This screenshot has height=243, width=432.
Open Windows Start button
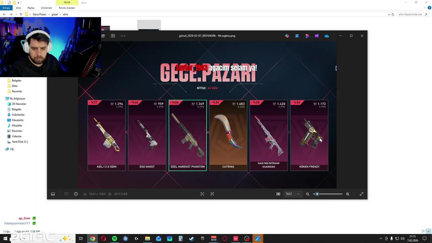coord(5,239)
